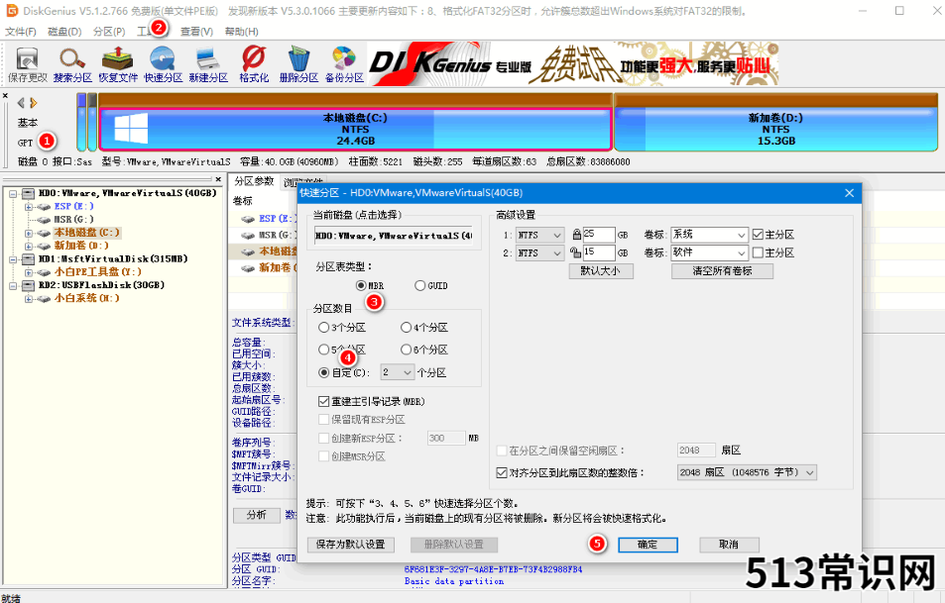Launch the Recover Files (恢复文件) tool
Viewport: 945px width, 603px height.
click(118, 64)
